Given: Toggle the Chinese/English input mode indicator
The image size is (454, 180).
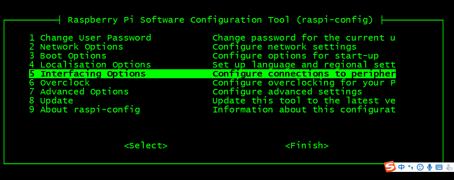Looking at the screenshot, I should pyautogui.click(x=401, y=167).
